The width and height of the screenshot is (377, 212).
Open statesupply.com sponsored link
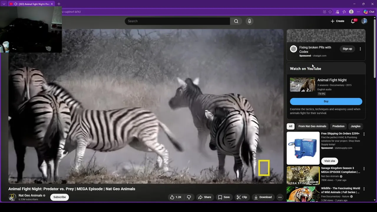pos(343,148)
